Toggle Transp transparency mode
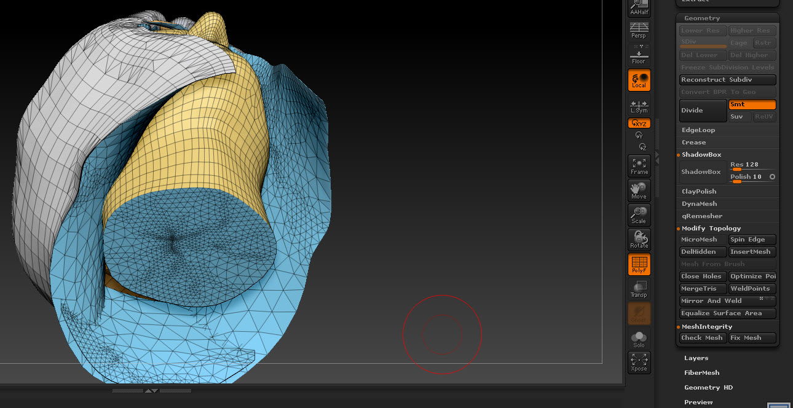This screenshot has height=408, width=793. tap(639, 289)
